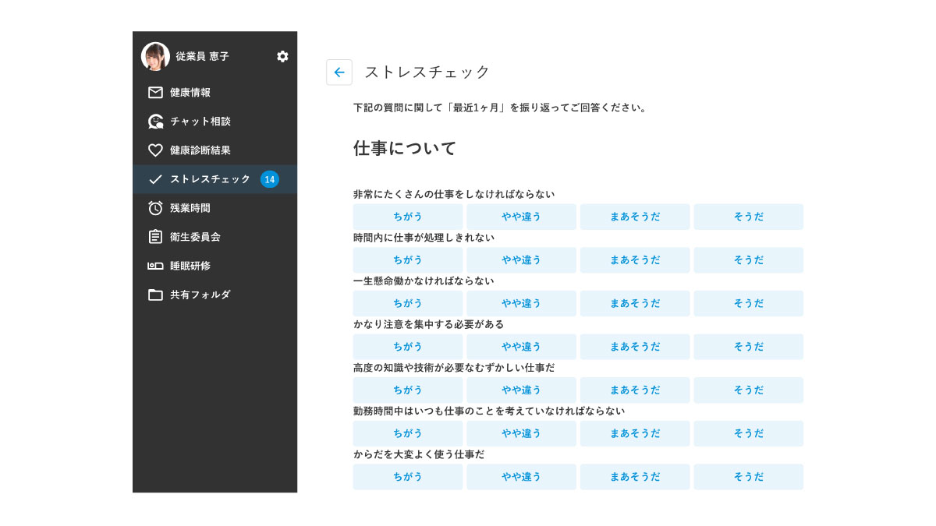
Task: Answer やや違う for 高度の知識や技術が必要なむずかしい仕事だ
Action: coord(521,390)
